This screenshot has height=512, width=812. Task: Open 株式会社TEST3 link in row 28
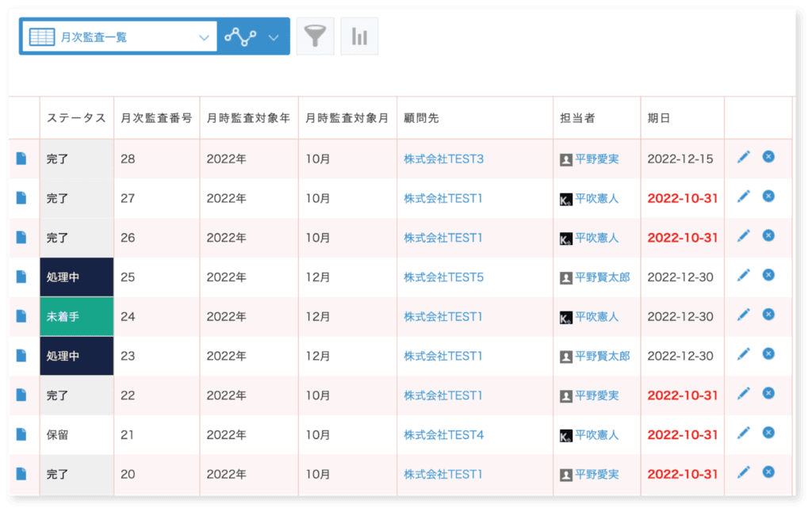[443, 159]
